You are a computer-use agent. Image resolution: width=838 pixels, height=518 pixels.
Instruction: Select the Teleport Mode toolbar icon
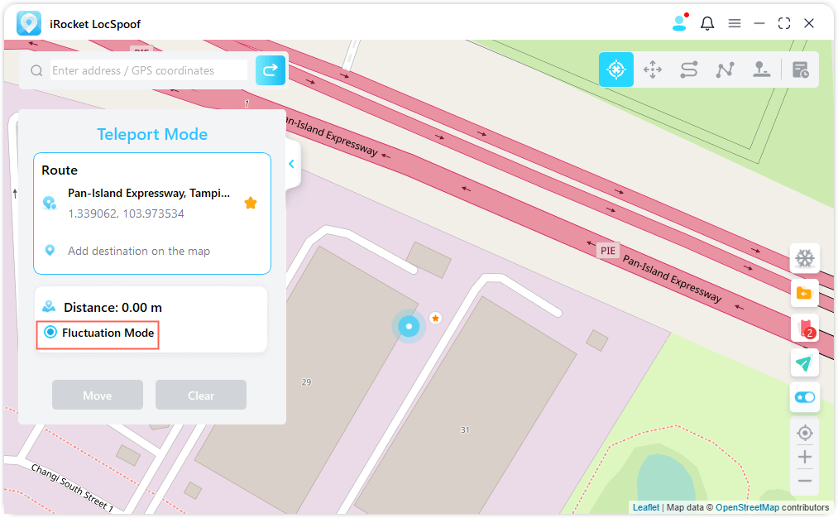point(616,70)
